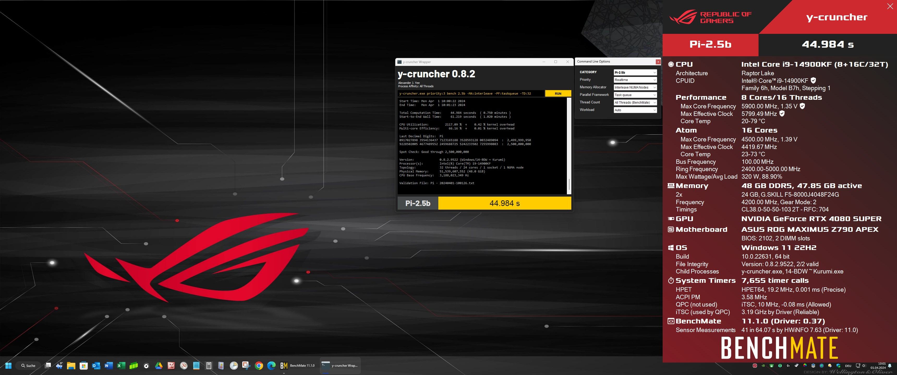Open NVIDIA tray icon
This screenshot has height=375, width=897.
763,366
